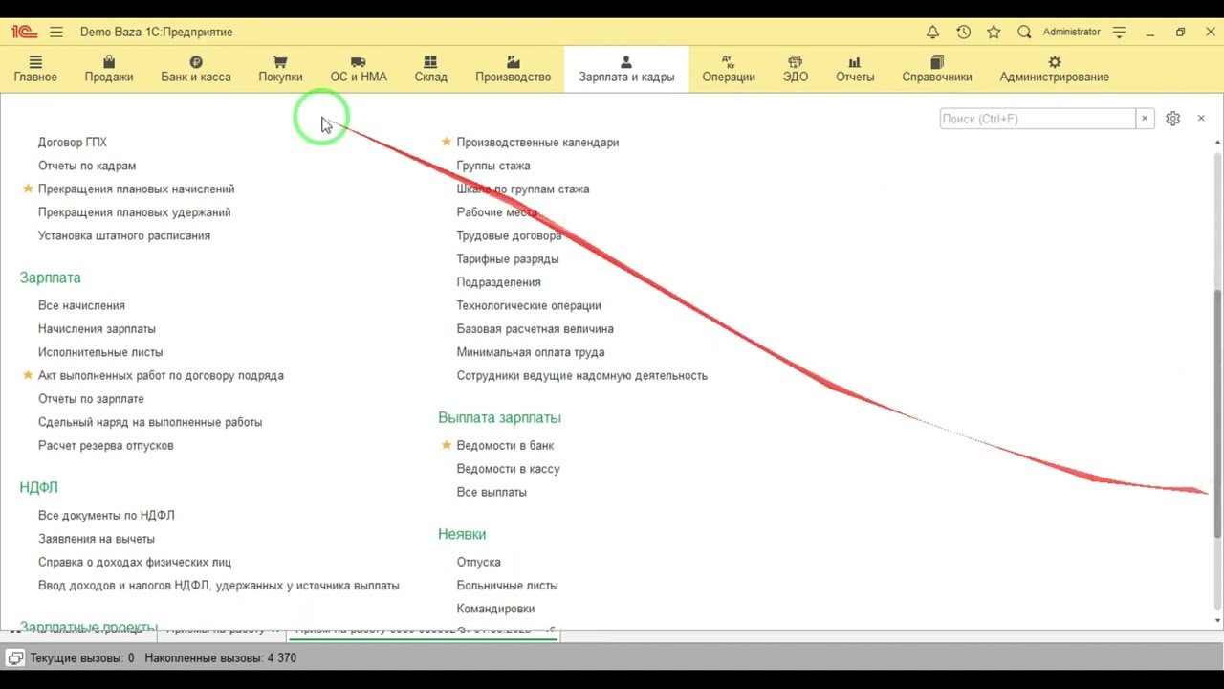Unstar Прекращения плановых начислений favorite
Image resolution: width=1224 pixels, height=689 pixels.
(28, 189)
